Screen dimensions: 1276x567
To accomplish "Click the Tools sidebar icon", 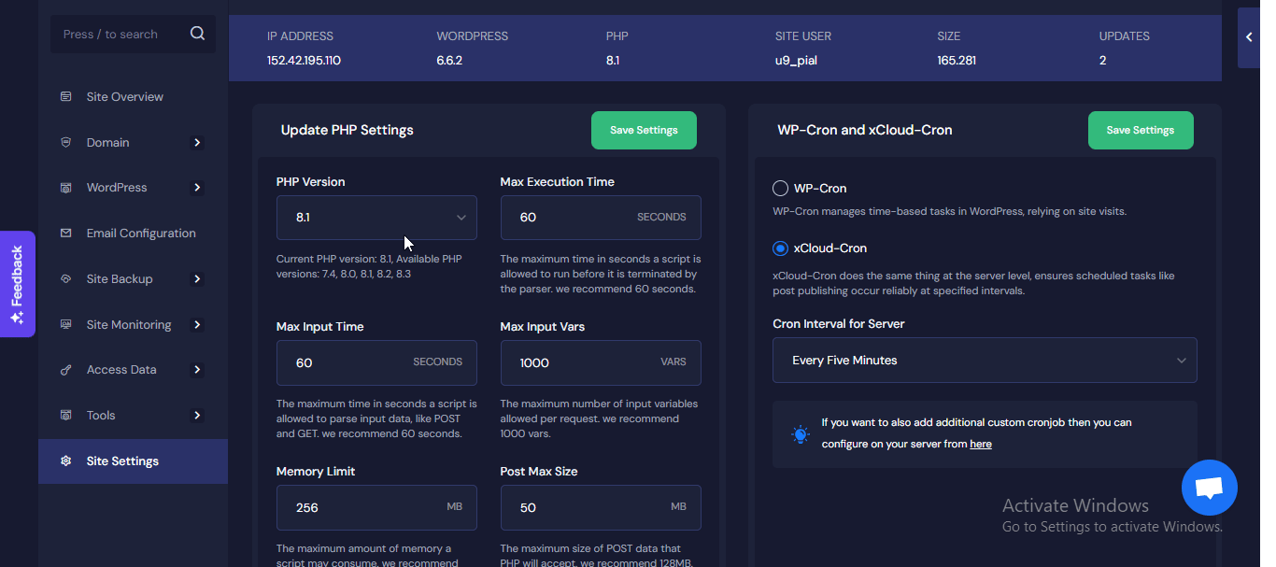I will [65, 416].
